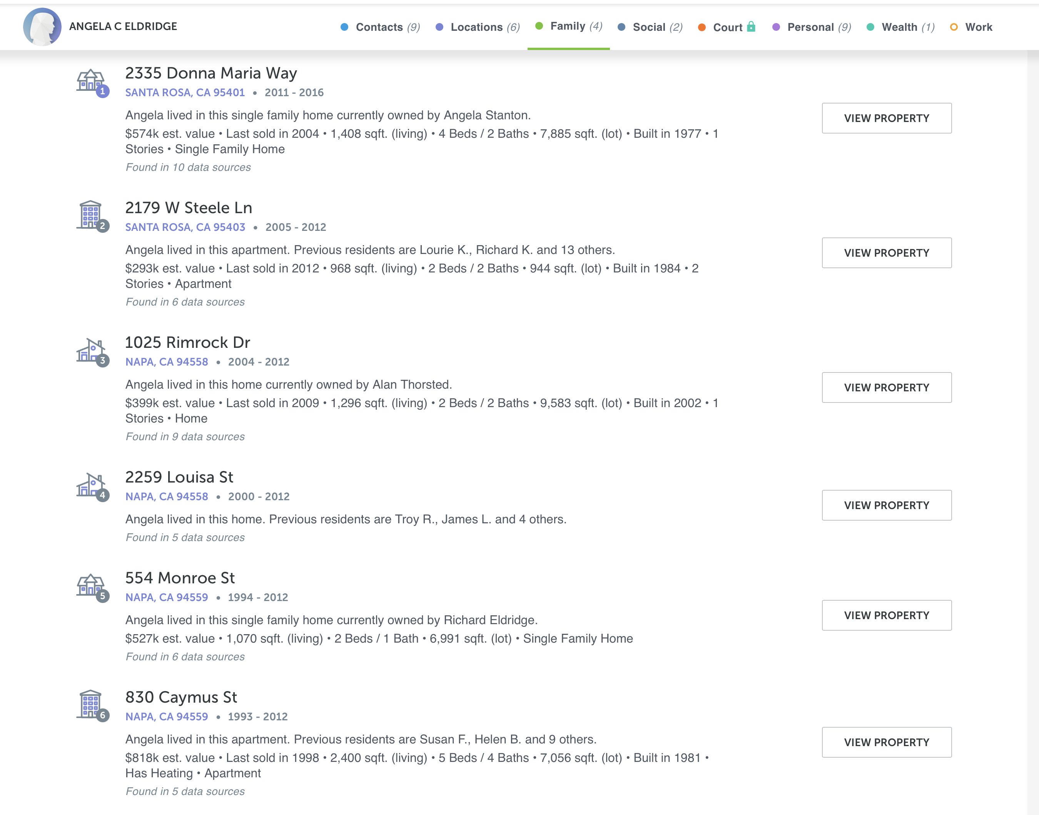View property for 2335 Donna Maria Way

pyautogui.click(x=886, y=119)
